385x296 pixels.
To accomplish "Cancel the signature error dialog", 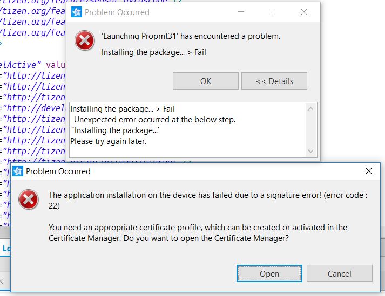I will pyautogui.click(x=339, y=273).
